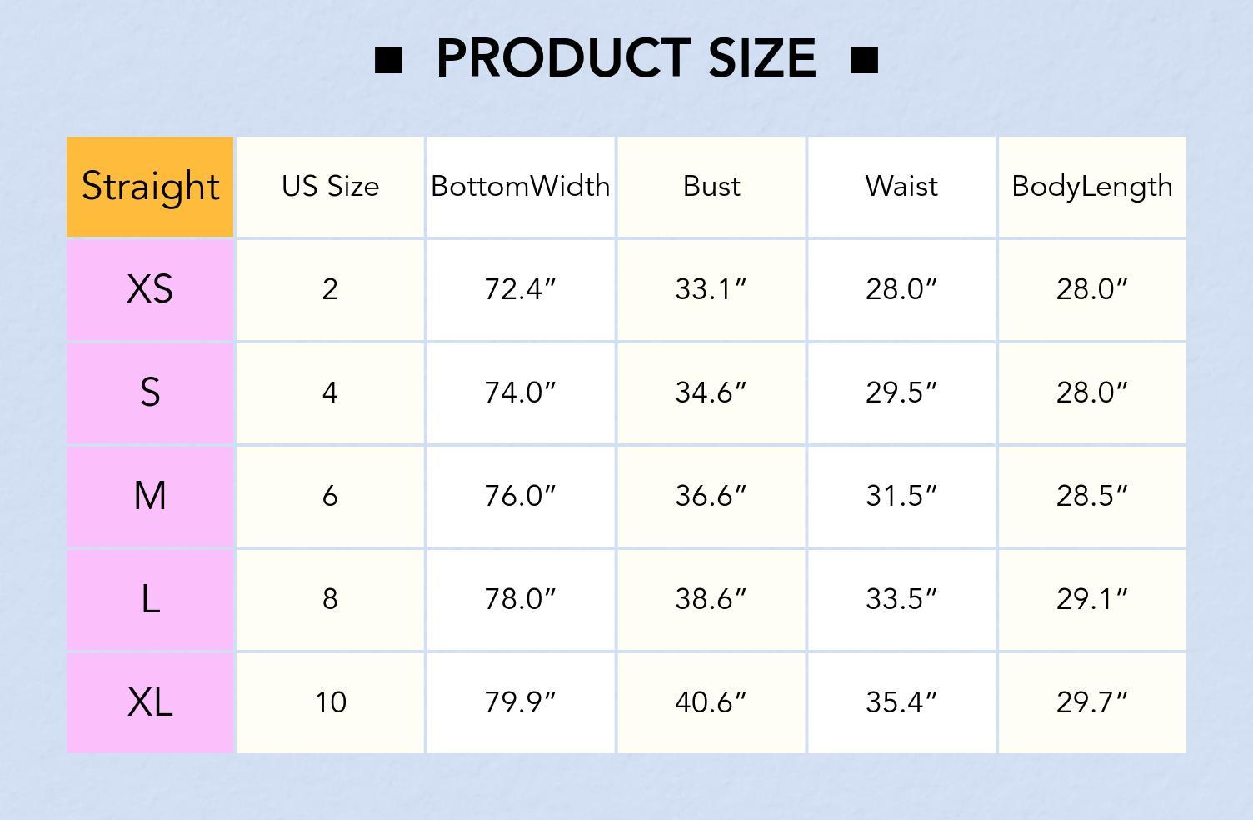The image size is (1253, 820).
Task: Click the US Size column header
Action: click(330, 186)
